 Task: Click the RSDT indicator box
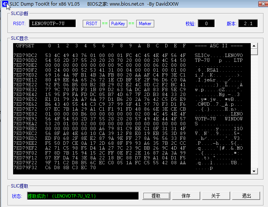coord(92,24)
